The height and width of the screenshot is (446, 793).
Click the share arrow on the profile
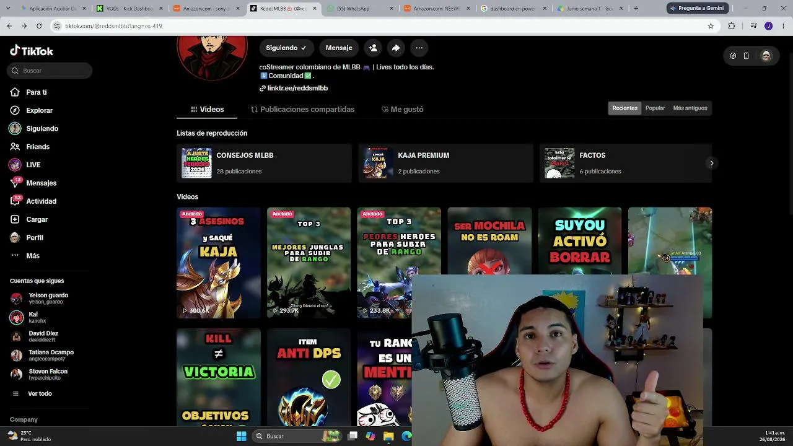pos(396,48)
